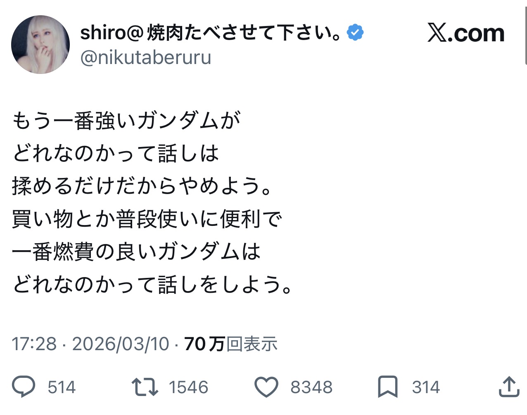Viewport: 527px width, 415px height.
Task: Click the reply speech bubble icon
Action: [24, 387]
